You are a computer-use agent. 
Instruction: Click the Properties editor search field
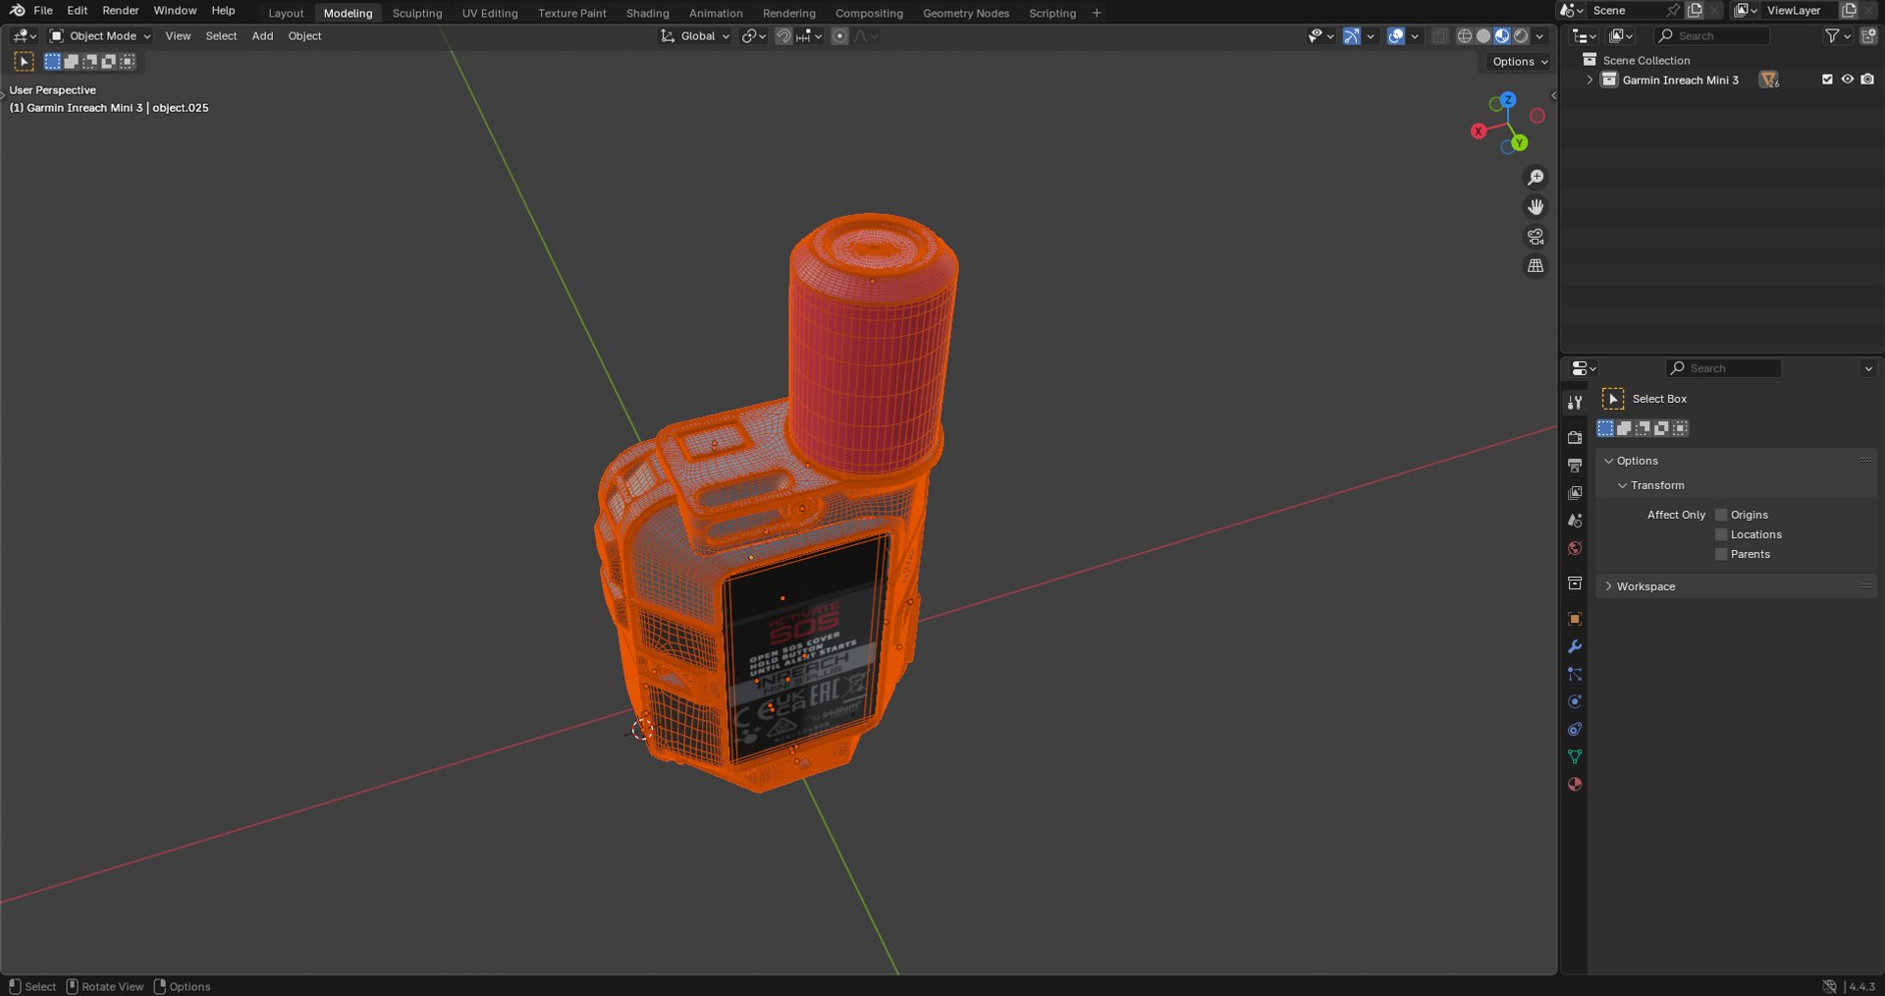pos(1723,368)
